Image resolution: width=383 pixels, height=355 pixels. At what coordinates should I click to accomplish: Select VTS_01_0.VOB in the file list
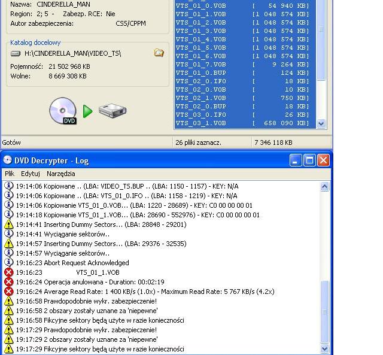tap(245, 5)
